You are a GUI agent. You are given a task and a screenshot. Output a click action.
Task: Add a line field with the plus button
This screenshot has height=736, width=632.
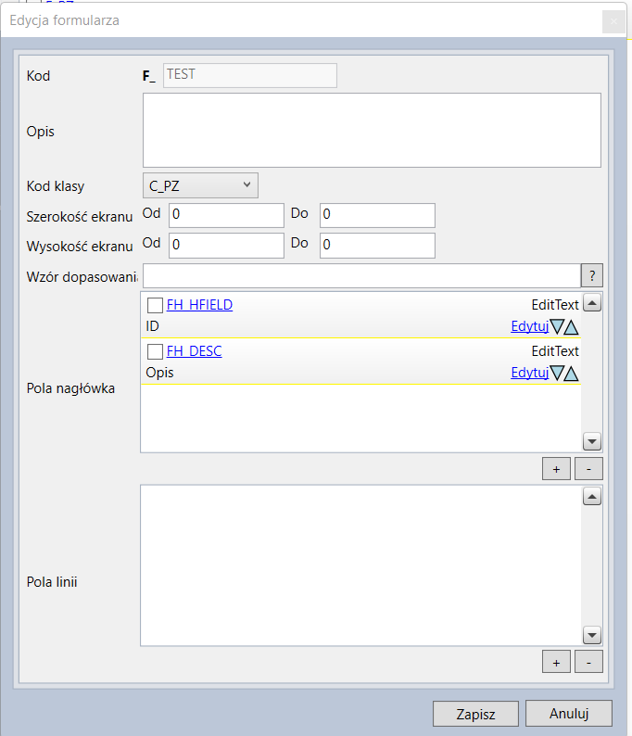pos(556,662)
